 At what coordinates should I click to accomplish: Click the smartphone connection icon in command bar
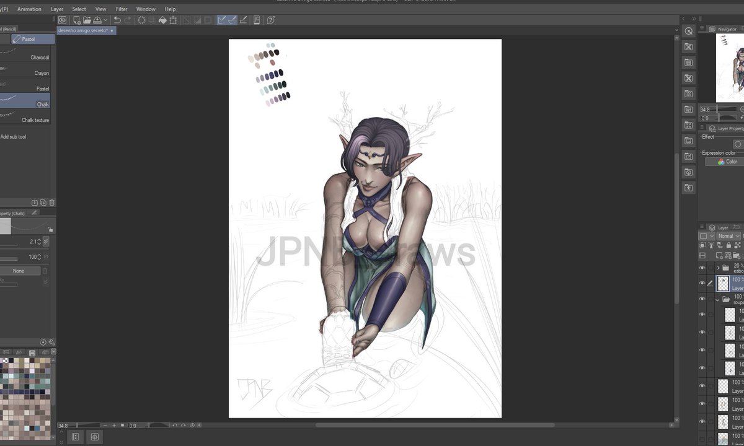coord(257,20)
